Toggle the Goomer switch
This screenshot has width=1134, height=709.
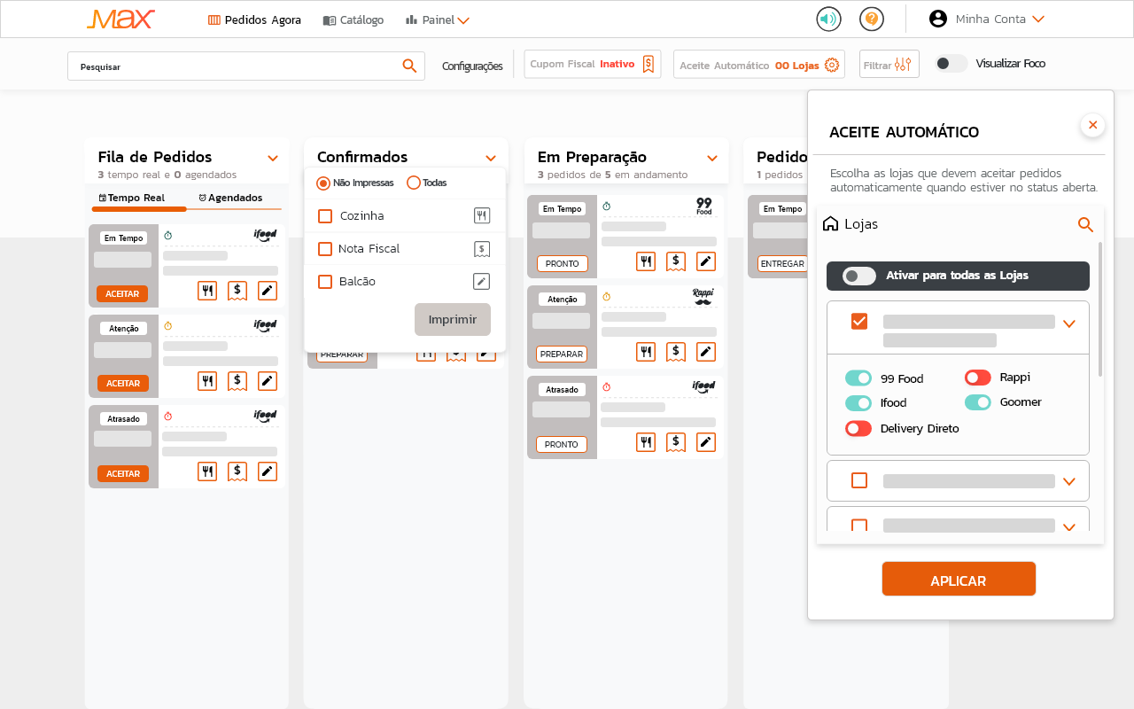[978, 402]
